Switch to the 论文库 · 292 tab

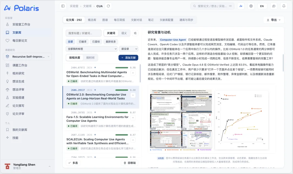[x=74, y=20]
